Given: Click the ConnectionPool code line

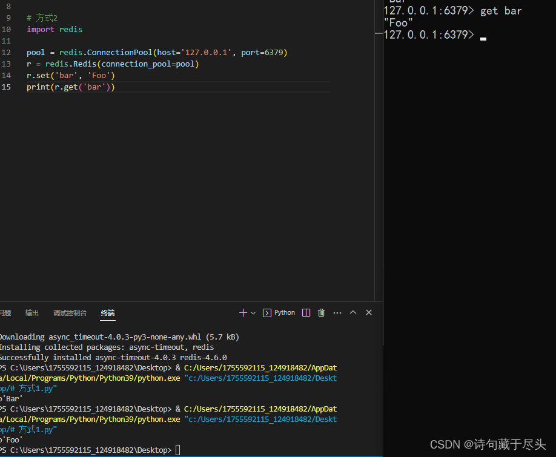Looking at the screenshot, I should pyautogui.click(x=157, y=53).
